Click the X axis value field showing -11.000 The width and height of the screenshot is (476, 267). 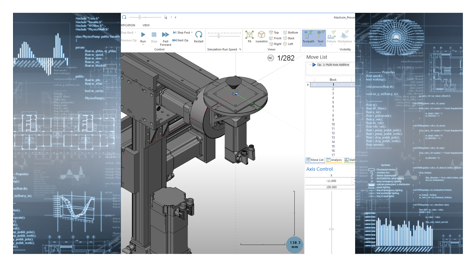(x=331, y=181)
